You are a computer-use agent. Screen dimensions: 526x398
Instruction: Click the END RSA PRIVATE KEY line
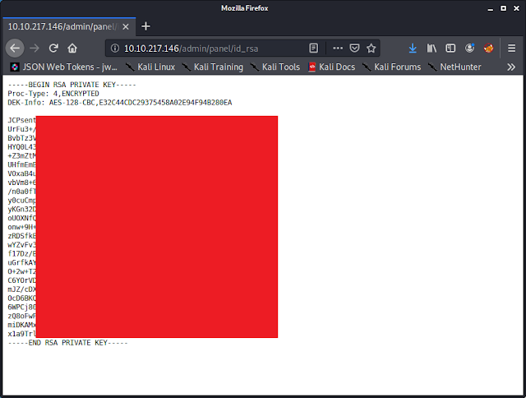point(67,343)
